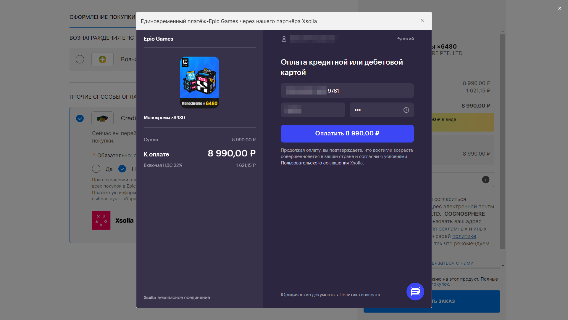568x320 pixels.
Task: Click the Xsolla logo in payment section
Action: click(x=101, y=220)
